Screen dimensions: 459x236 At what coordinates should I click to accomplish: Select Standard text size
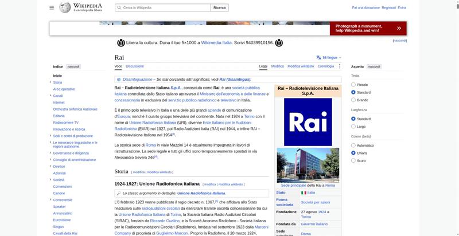click(x=353, y=92)
